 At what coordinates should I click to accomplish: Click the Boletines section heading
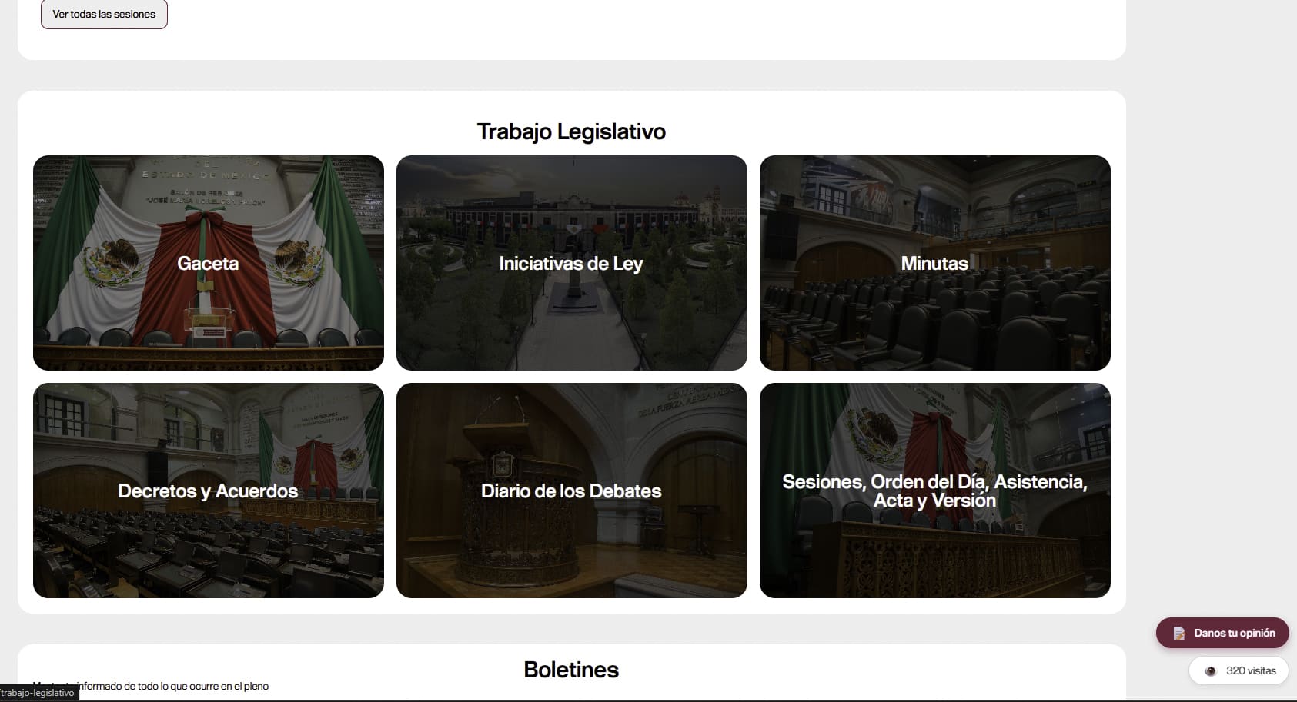[x=571, y=670]
